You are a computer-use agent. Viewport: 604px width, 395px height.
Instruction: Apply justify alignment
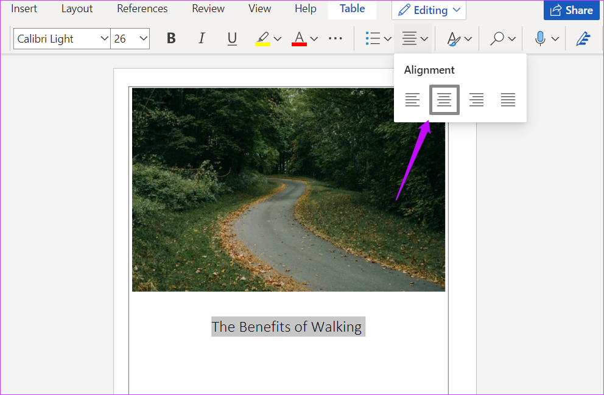click(x=508, y=99)
